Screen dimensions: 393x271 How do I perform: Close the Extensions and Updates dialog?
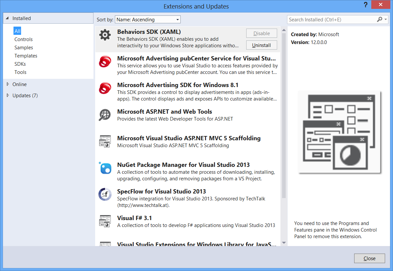(x=369, y=259)
